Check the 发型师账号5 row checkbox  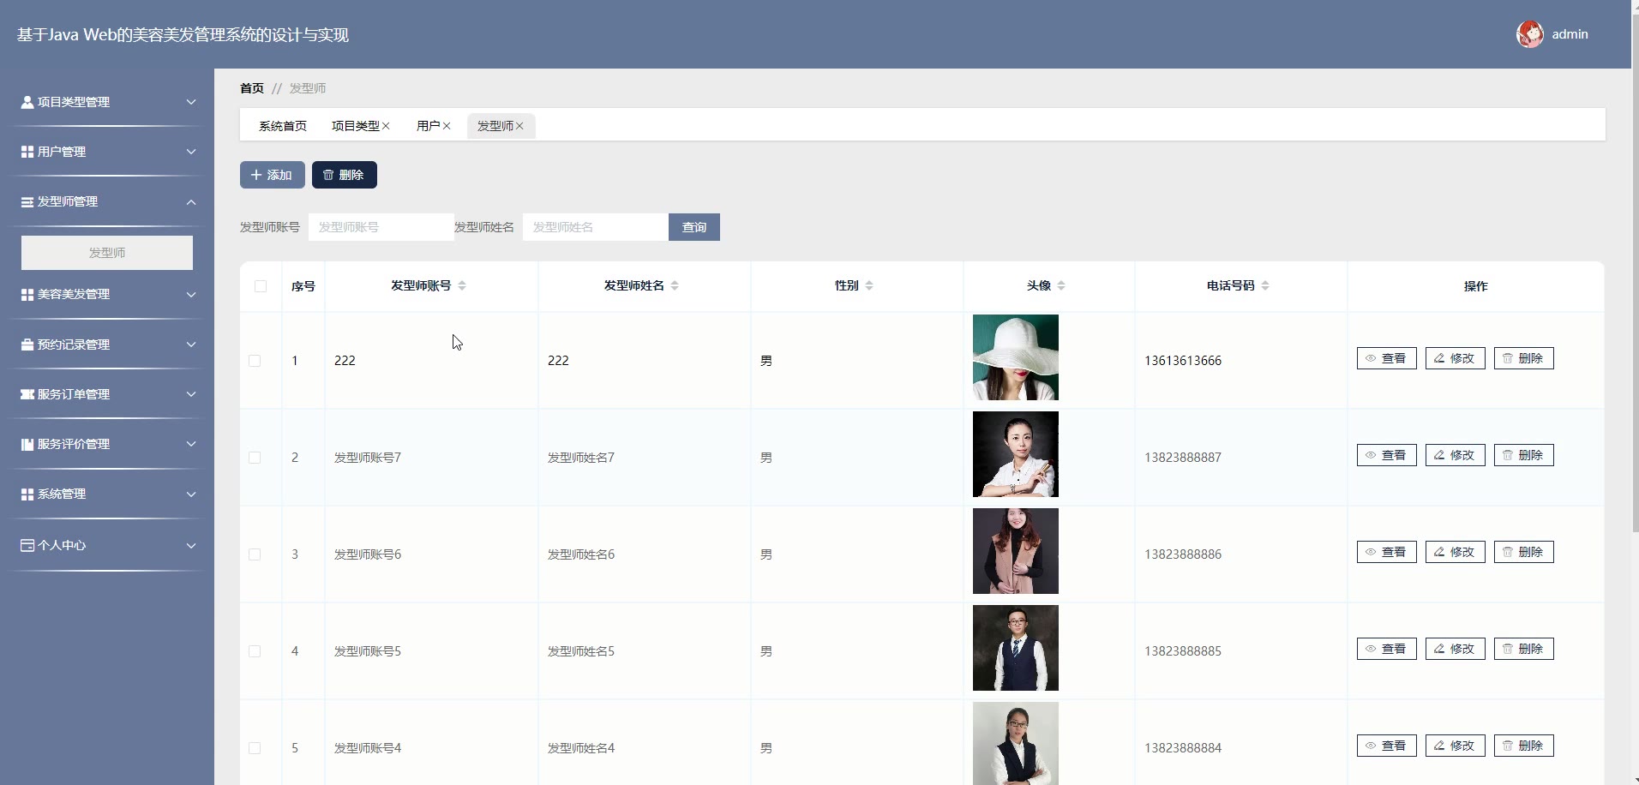pos(255,651)
